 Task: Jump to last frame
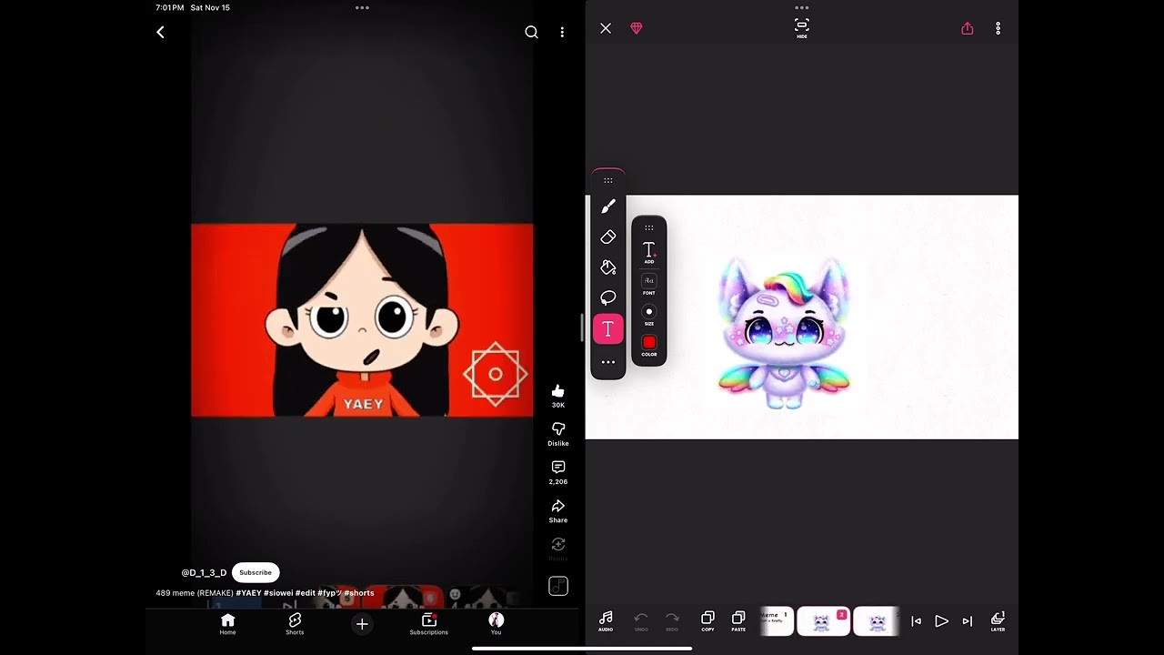[x=968, y=621]
